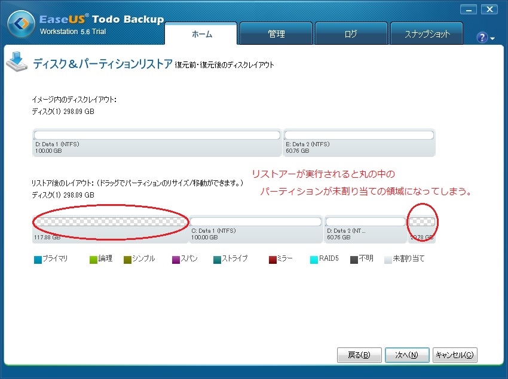The width and height of the screenshot is (508, 379).
Task: Click the イメージ内のディスクレイアウト label
Action: [x=74, y=99]
